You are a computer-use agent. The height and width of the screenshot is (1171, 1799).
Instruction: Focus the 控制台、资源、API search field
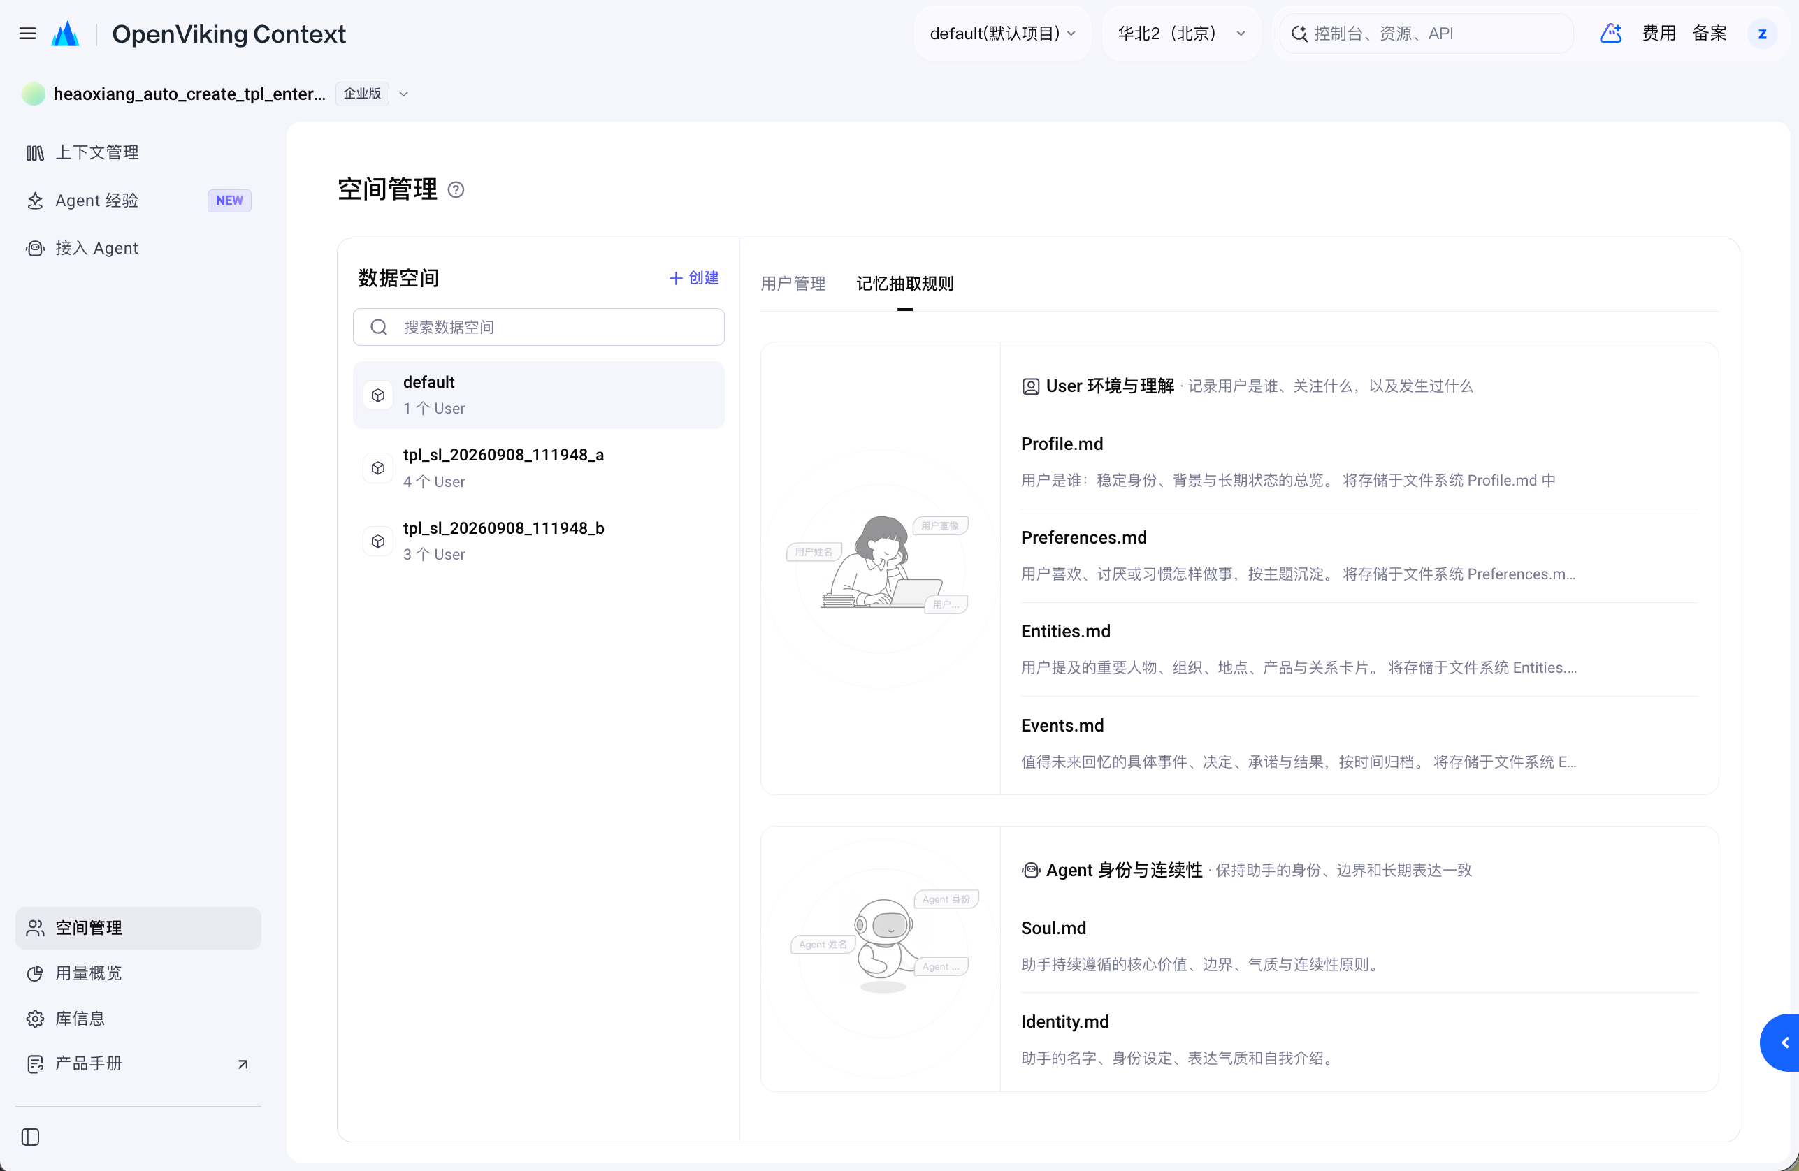point(1426,34)
